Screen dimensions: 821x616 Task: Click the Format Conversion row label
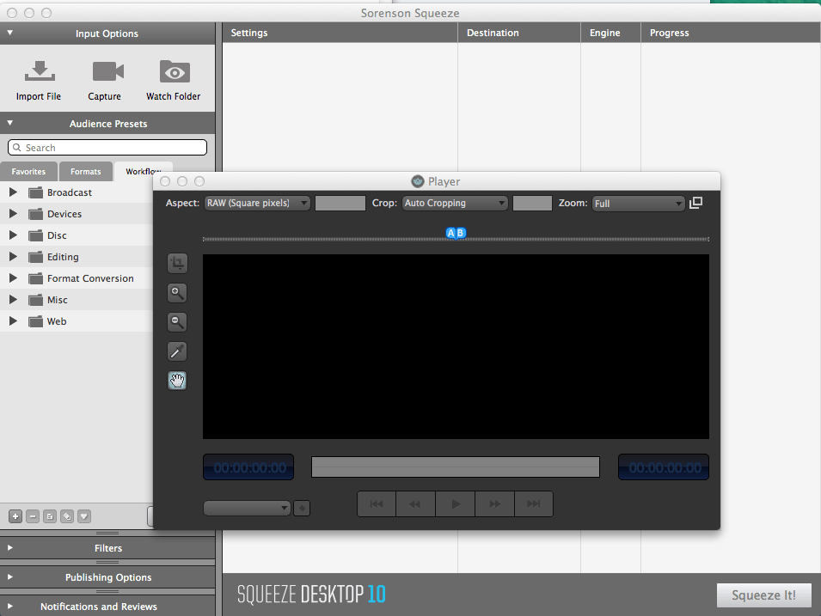pyautogui.click(x=90, y=278)
